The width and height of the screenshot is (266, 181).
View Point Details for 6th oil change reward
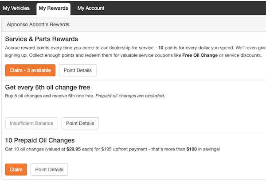(x=80, y=123)
